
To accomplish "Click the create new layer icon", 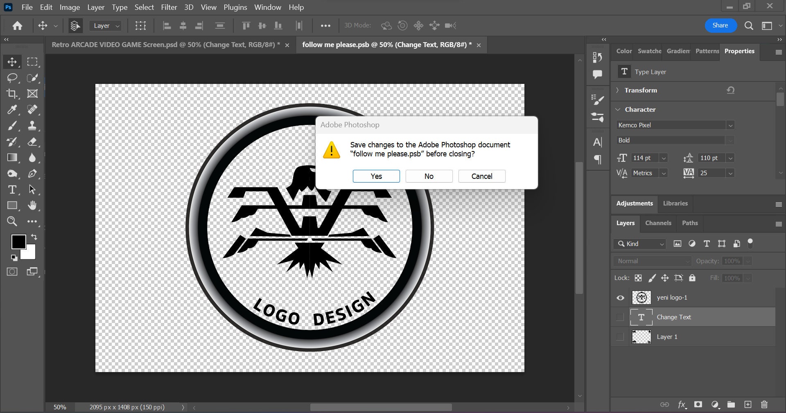I will [x=748, y=404].
